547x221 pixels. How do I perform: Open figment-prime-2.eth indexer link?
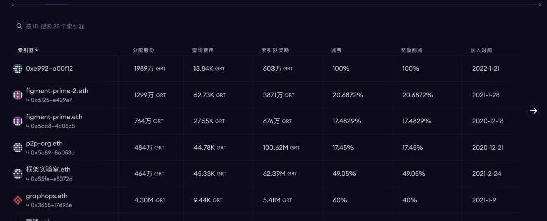click(x=57, y=91)
